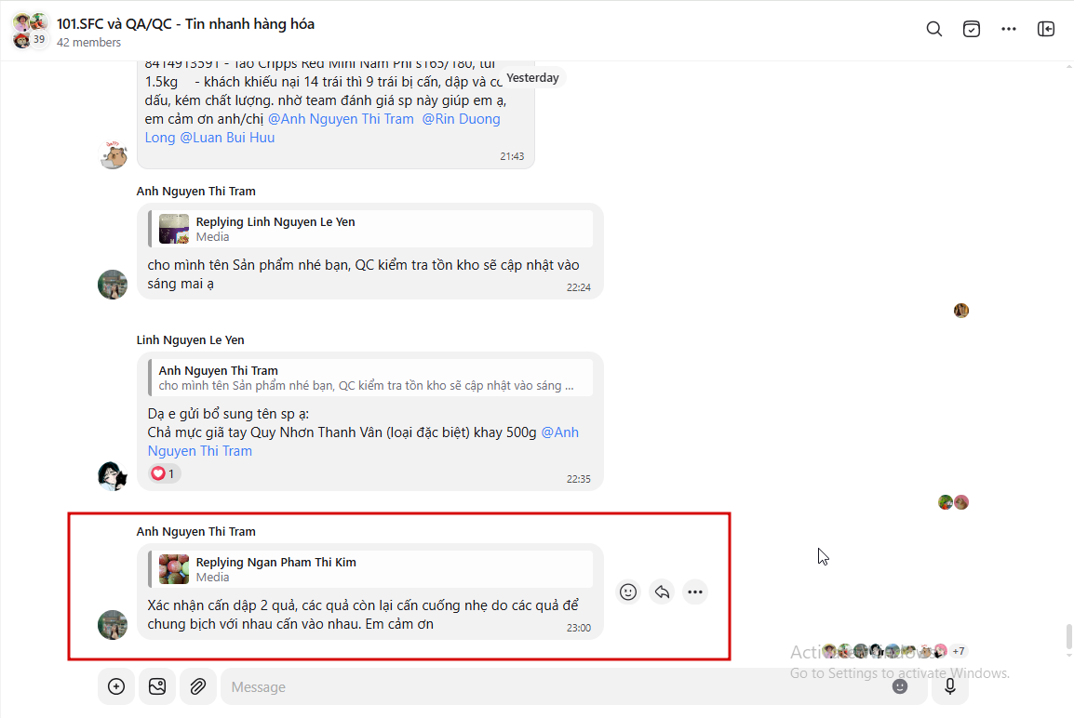Click the @Anh Nguyen Thi Tram mention in top message
The width and height of the screenshot is (1074, 718).
pyautogui.click(x=342, y=119)
